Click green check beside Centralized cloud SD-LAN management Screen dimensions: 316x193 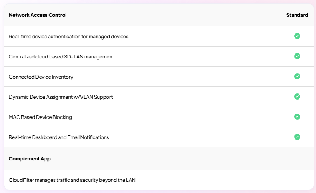[297, 56]
